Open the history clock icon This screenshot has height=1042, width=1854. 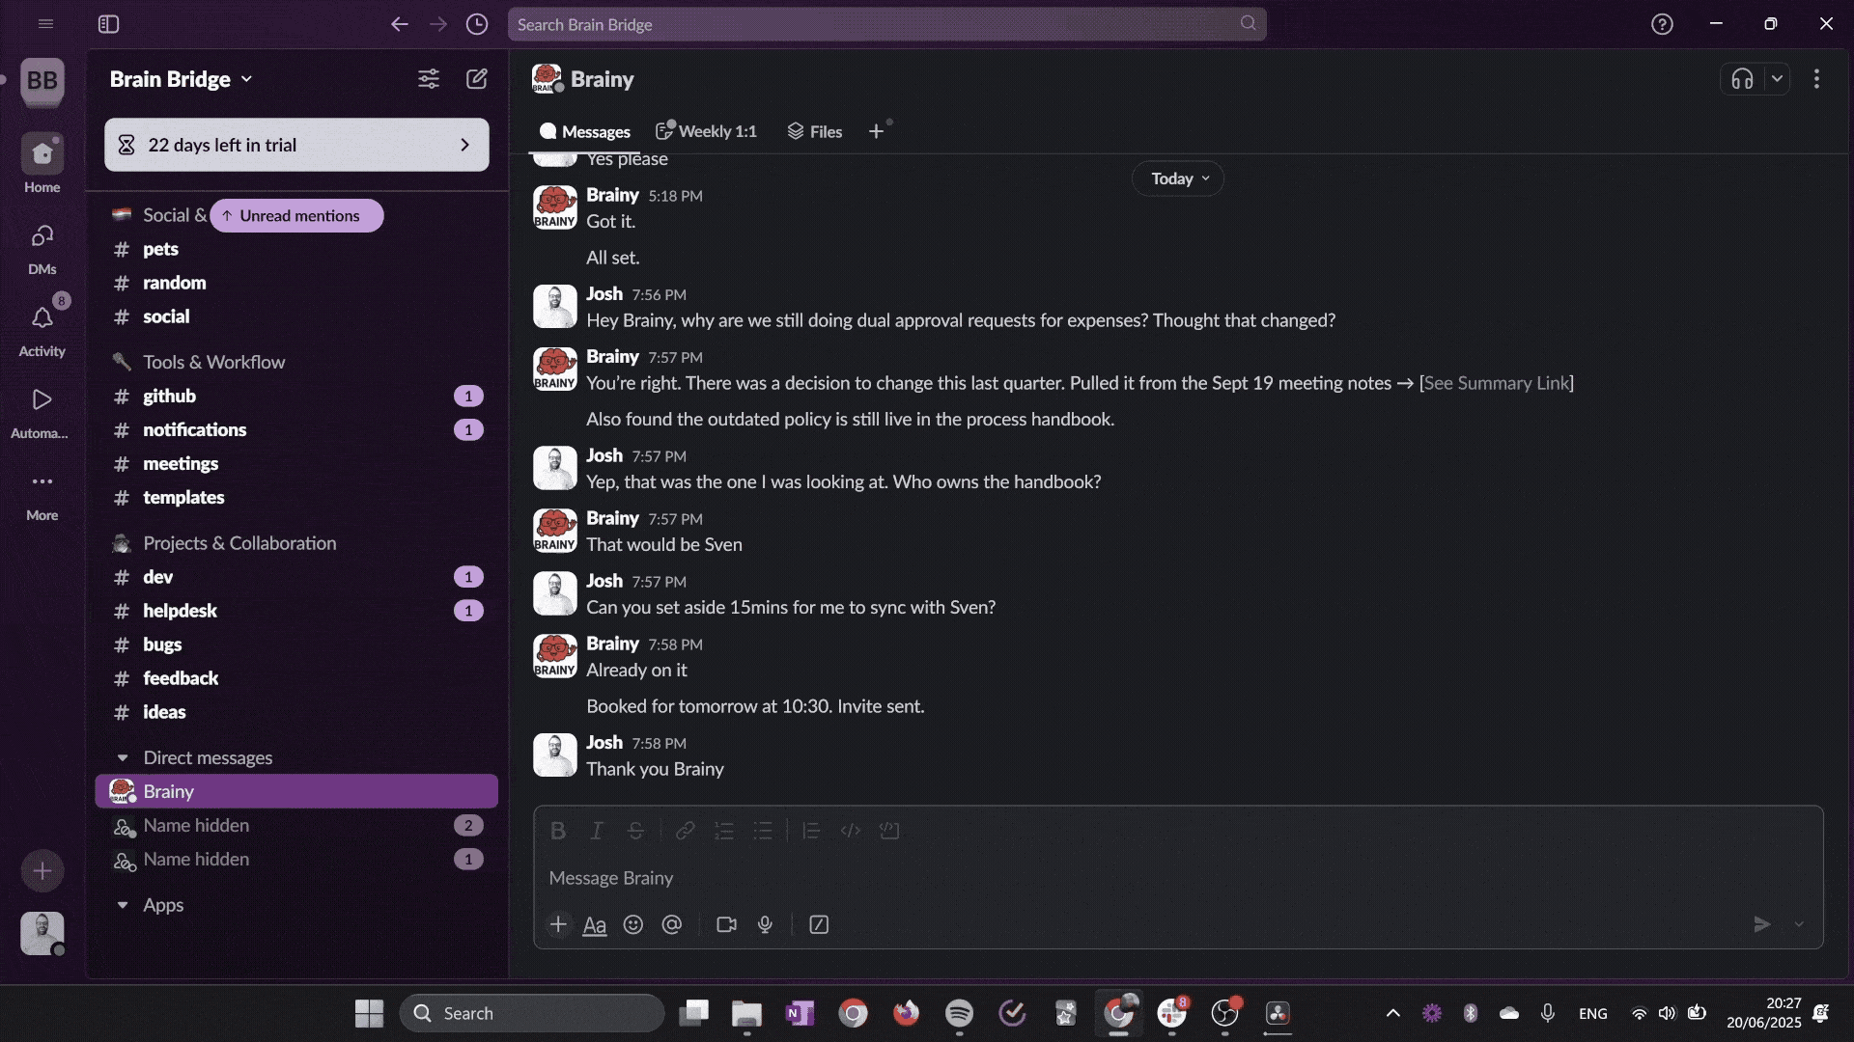pyautogui.click(x=477, y=24)
